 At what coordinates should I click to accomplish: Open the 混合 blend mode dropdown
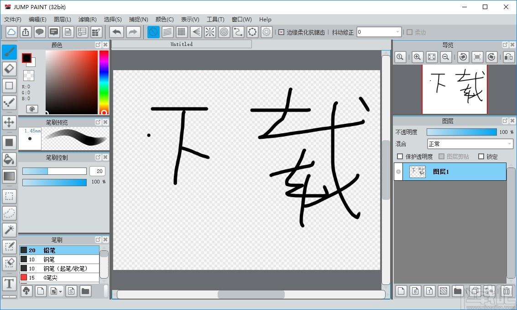tap(470, 144)
